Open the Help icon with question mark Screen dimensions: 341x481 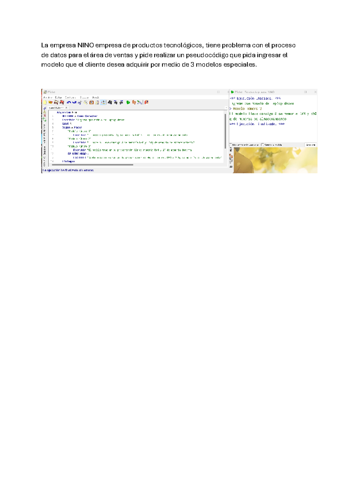click(x=147, y=102)
